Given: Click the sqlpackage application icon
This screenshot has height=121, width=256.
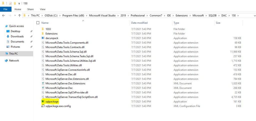Looking at the screenshot, I should click(43, 102).
